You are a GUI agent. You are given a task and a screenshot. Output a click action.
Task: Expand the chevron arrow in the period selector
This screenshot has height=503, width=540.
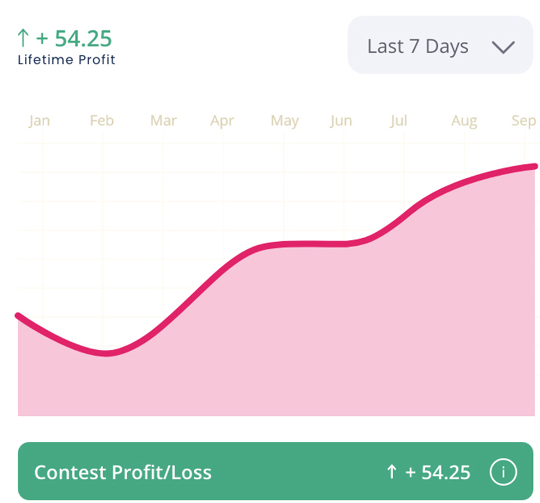[x=503, y=47]
